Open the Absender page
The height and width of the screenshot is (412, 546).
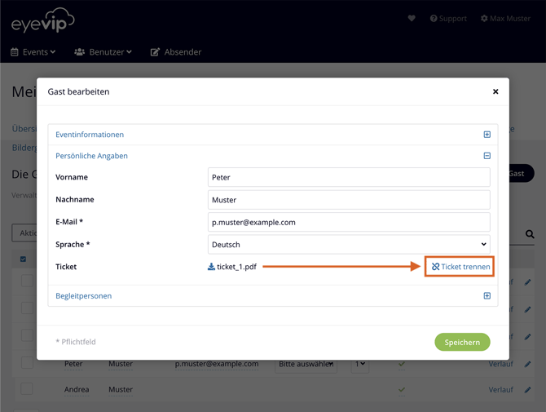click(176, 52)
